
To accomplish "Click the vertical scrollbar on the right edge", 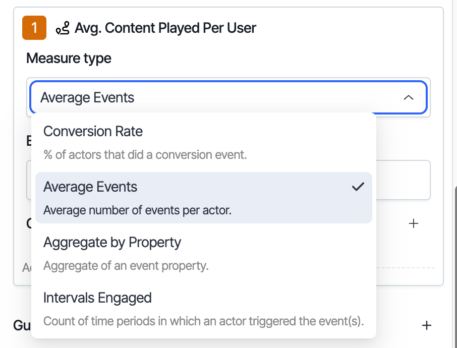I will pos(455,252).
